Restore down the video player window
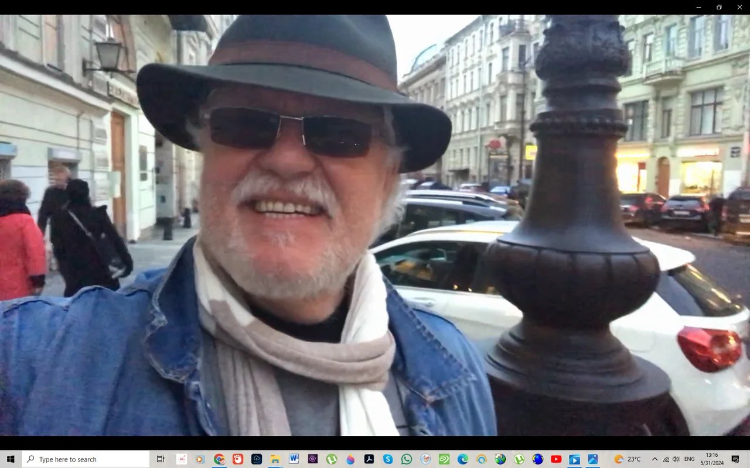The width and height of the screenshot is (750, 468). pyautogui.click(x=719, y=7)
